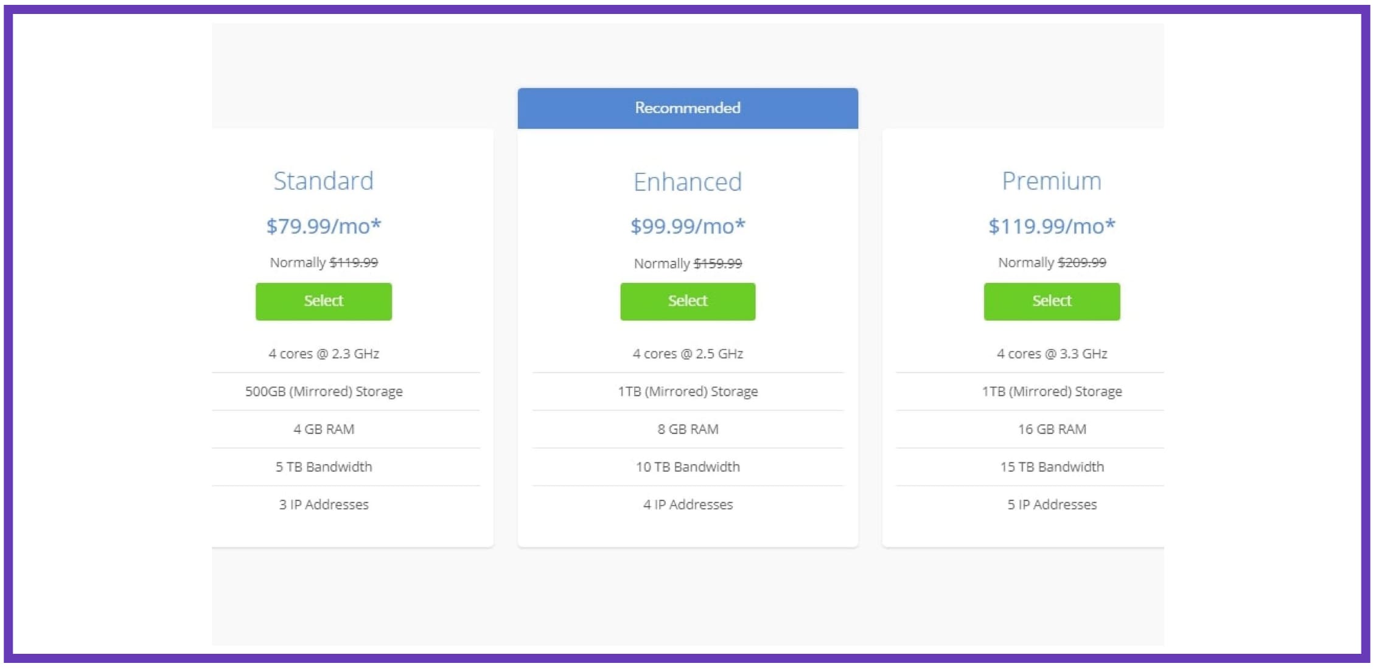Select the Standard plan button

coord(324,301)
